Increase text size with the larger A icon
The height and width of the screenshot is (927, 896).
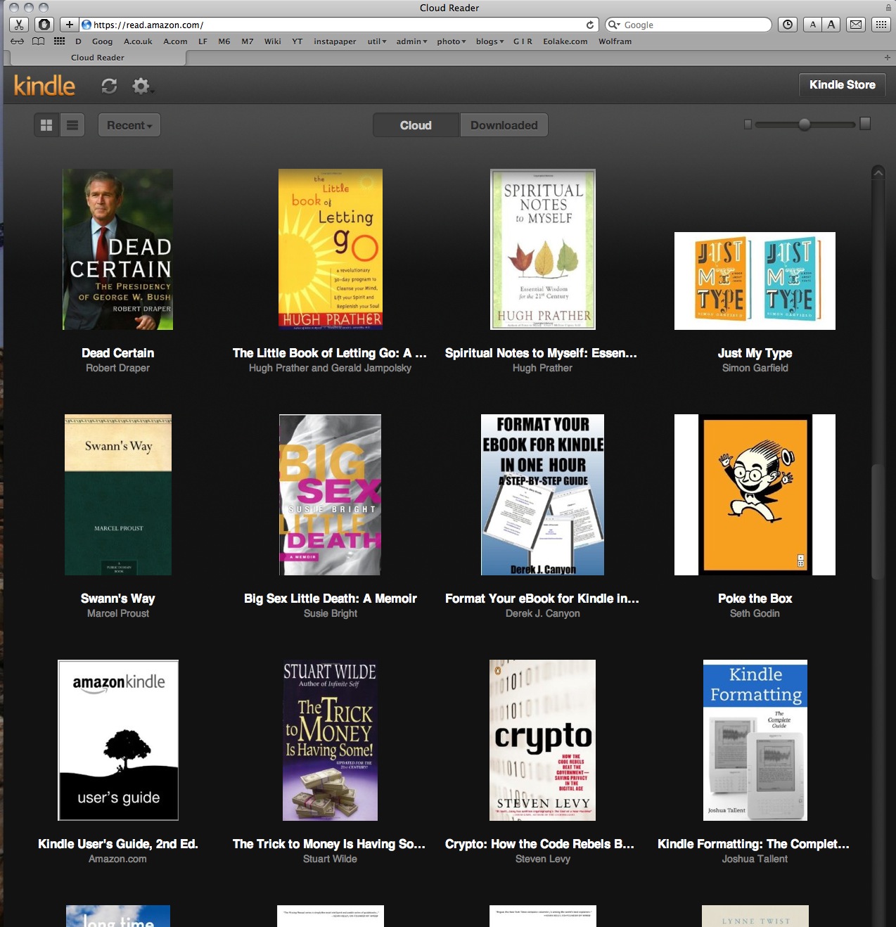pyautogui.click(x=831, y=24)
